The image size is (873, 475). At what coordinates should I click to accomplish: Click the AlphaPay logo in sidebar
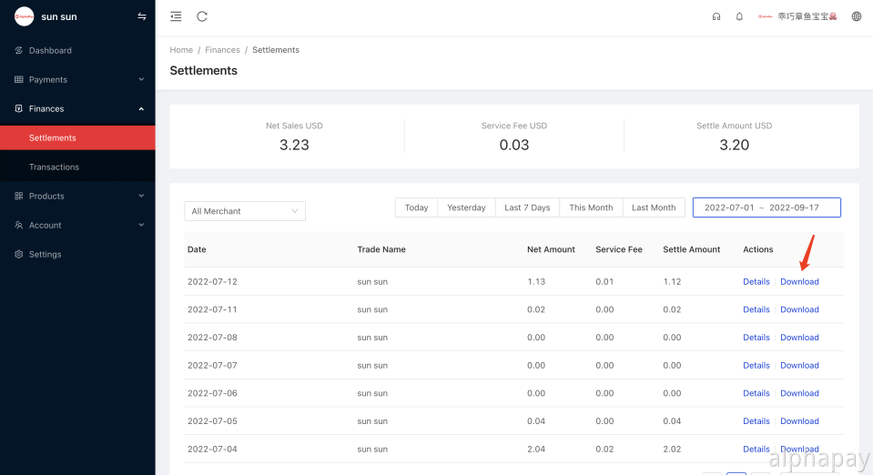tap(25, 16)
